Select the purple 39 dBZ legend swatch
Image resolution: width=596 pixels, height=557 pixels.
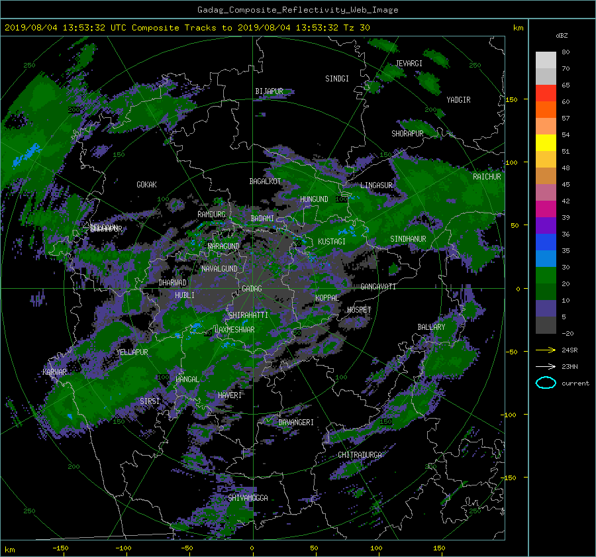pos(546,225)
